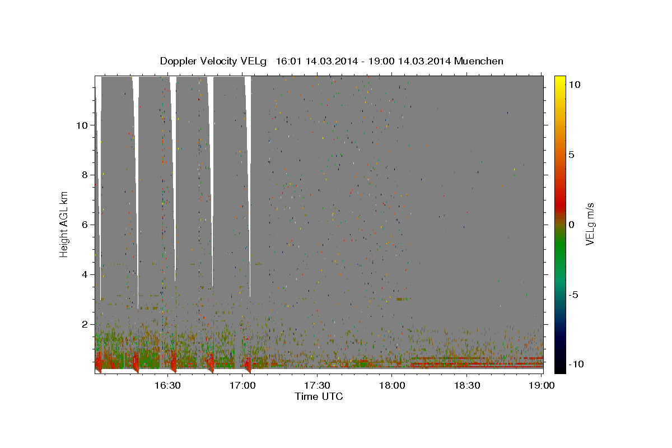Click the 'VELg m/s' colorbar title
This screenshot has height=448, width=672.
[590, 225]
